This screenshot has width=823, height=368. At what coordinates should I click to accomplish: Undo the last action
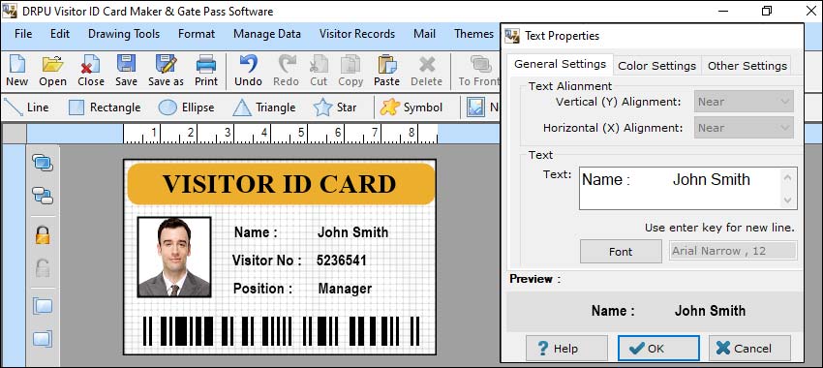point(248,71)
